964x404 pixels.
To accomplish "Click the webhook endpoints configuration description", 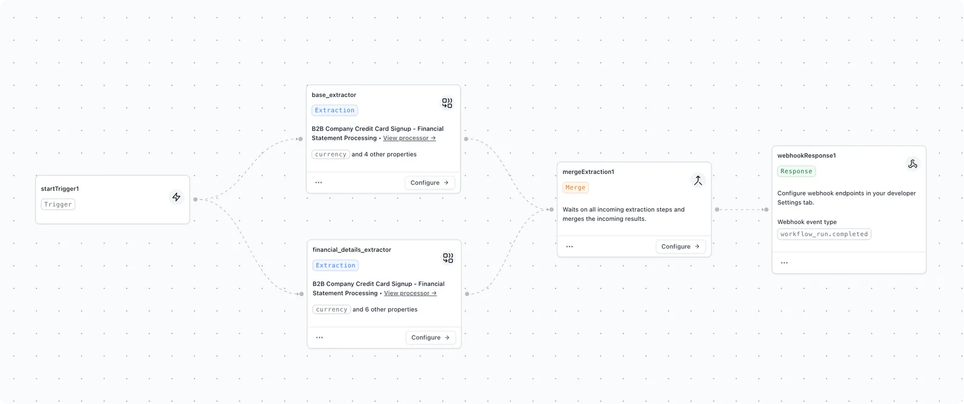I will (847, 198).
